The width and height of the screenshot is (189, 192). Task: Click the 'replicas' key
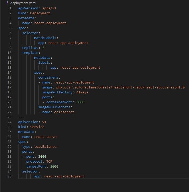[30, 48]
